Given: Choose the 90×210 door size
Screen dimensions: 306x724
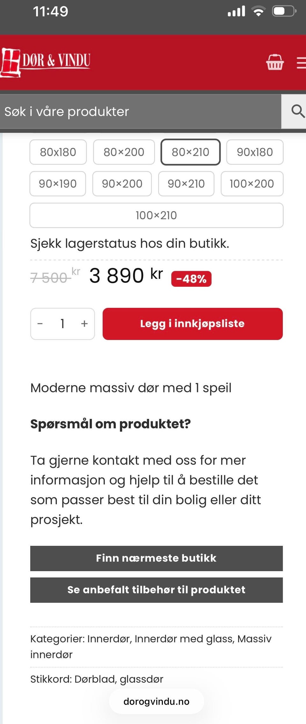Looking at the screenshot, I should point(186,184).
